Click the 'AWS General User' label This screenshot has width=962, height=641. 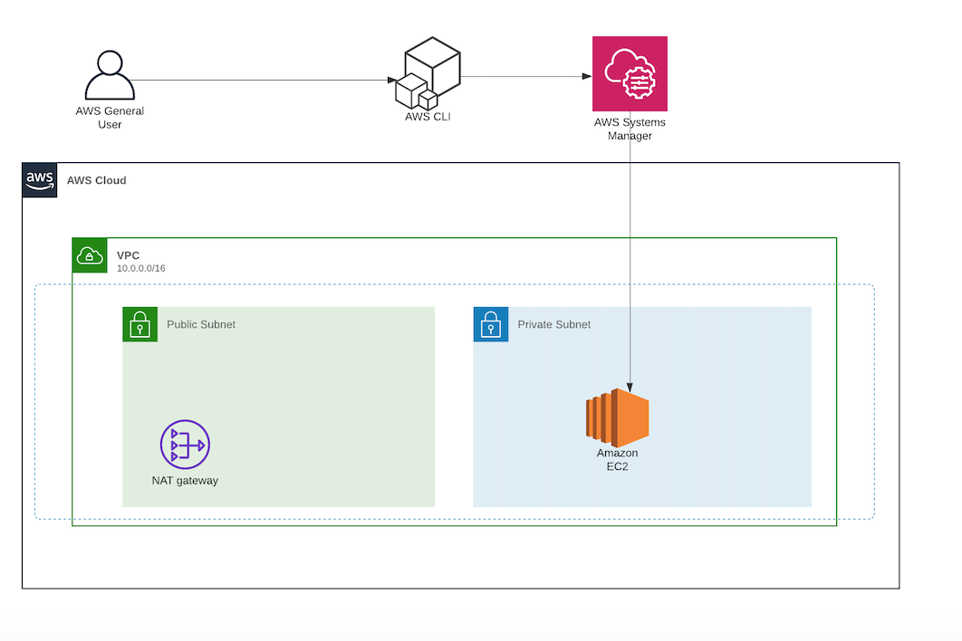[110, 118]
